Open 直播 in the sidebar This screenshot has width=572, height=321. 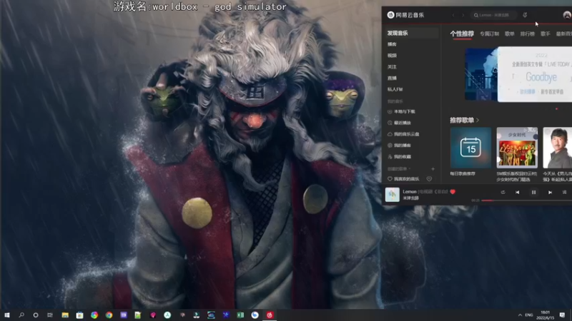[392, 78]
